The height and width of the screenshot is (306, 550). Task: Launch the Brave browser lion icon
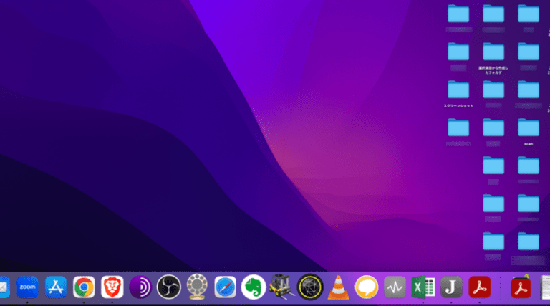[x=112, y=287]
